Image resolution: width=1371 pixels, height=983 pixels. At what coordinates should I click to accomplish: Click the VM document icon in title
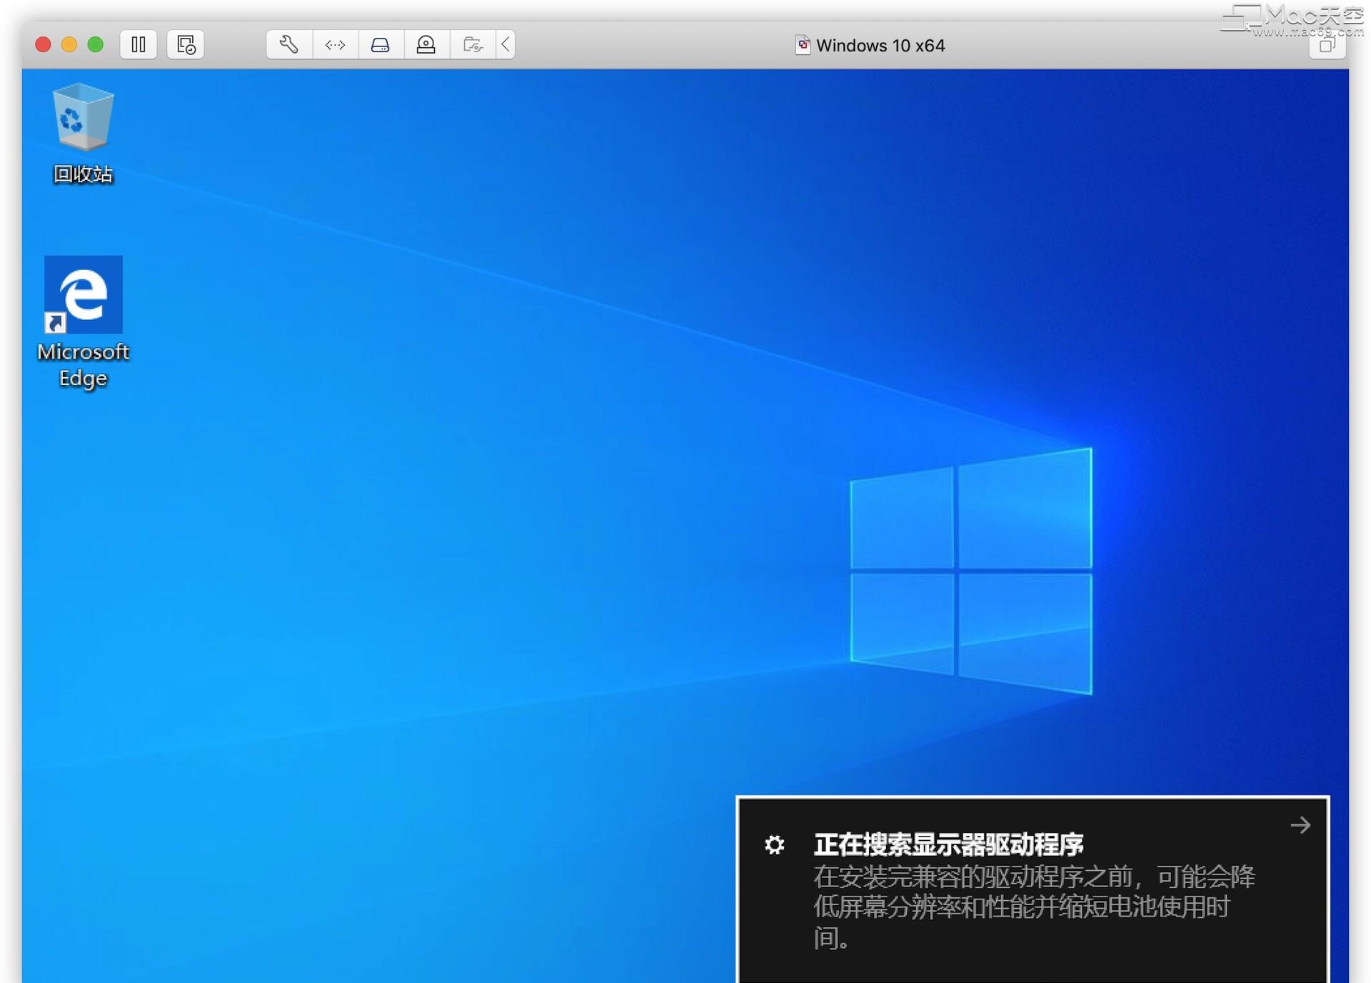[803, 45]
